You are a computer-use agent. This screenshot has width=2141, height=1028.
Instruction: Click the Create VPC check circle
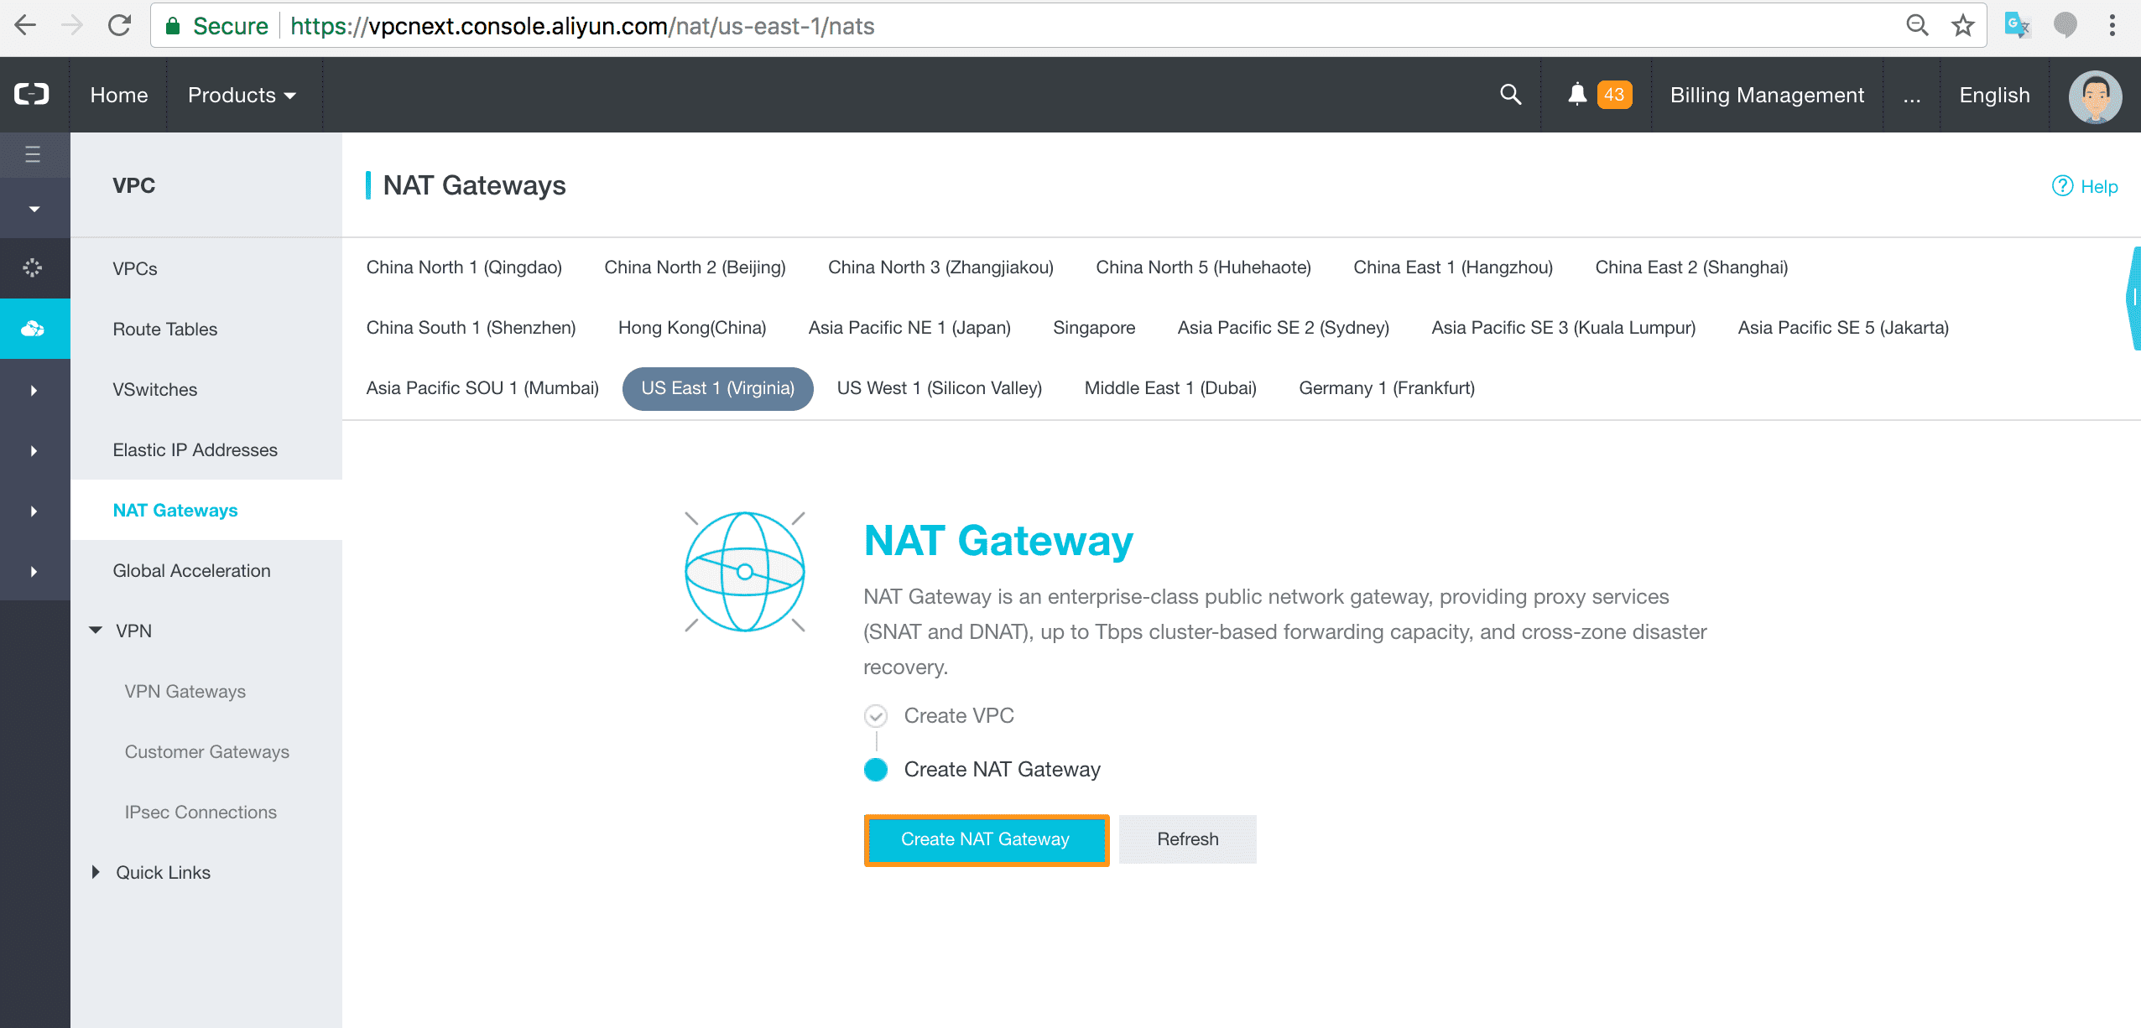(x=876, y=715)
